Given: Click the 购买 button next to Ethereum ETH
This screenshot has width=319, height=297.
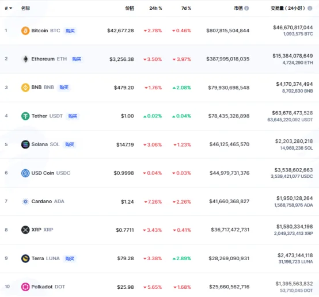Looking at the screenshot, I should [x=77, y=59].
